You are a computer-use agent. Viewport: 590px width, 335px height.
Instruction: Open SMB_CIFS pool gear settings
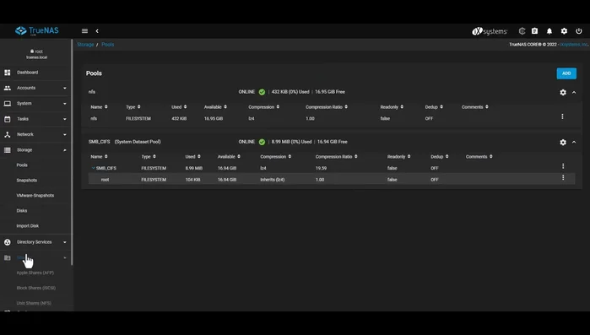click(x=563, y=142)
